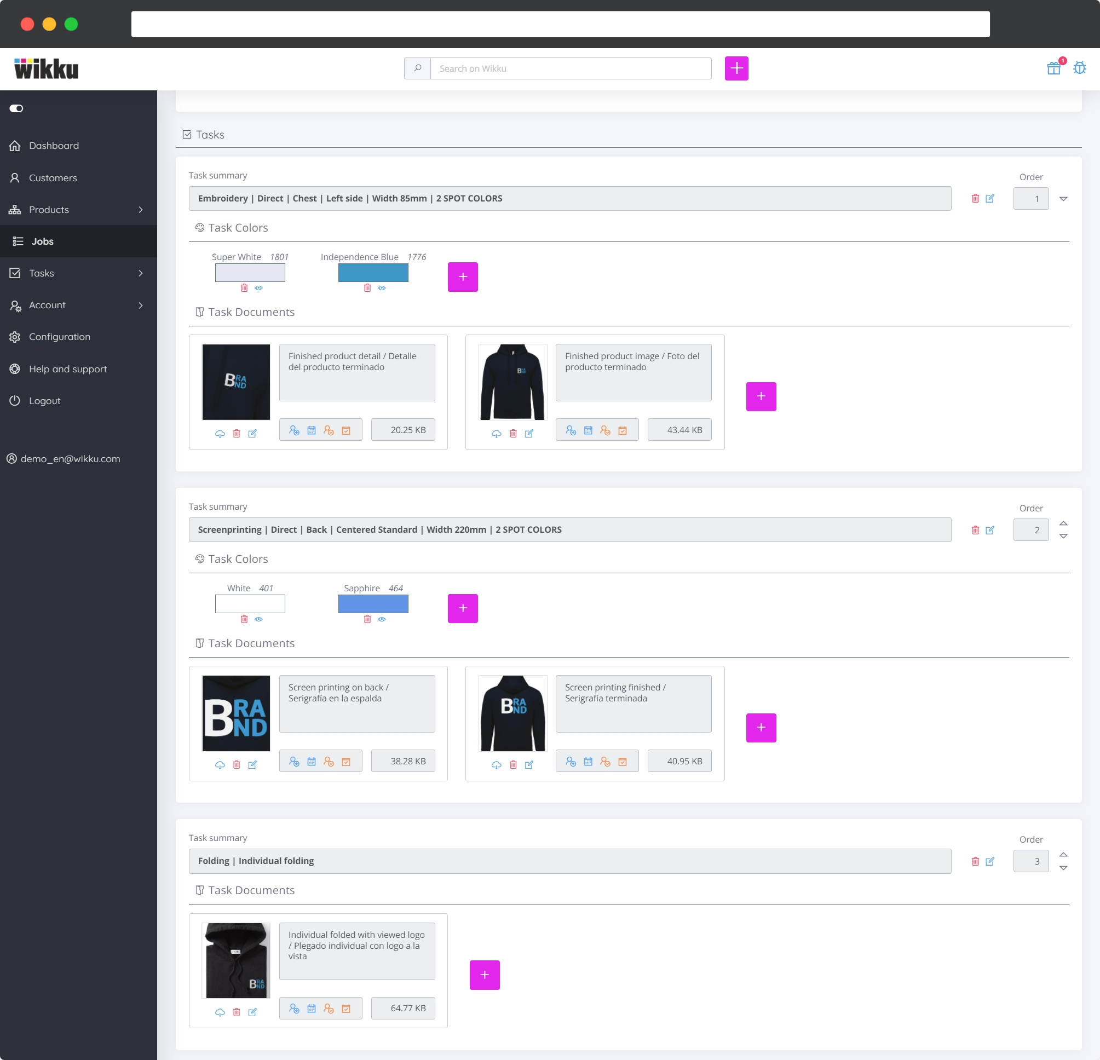Open the gifts notification icon in the top bar

point(1055,68)
